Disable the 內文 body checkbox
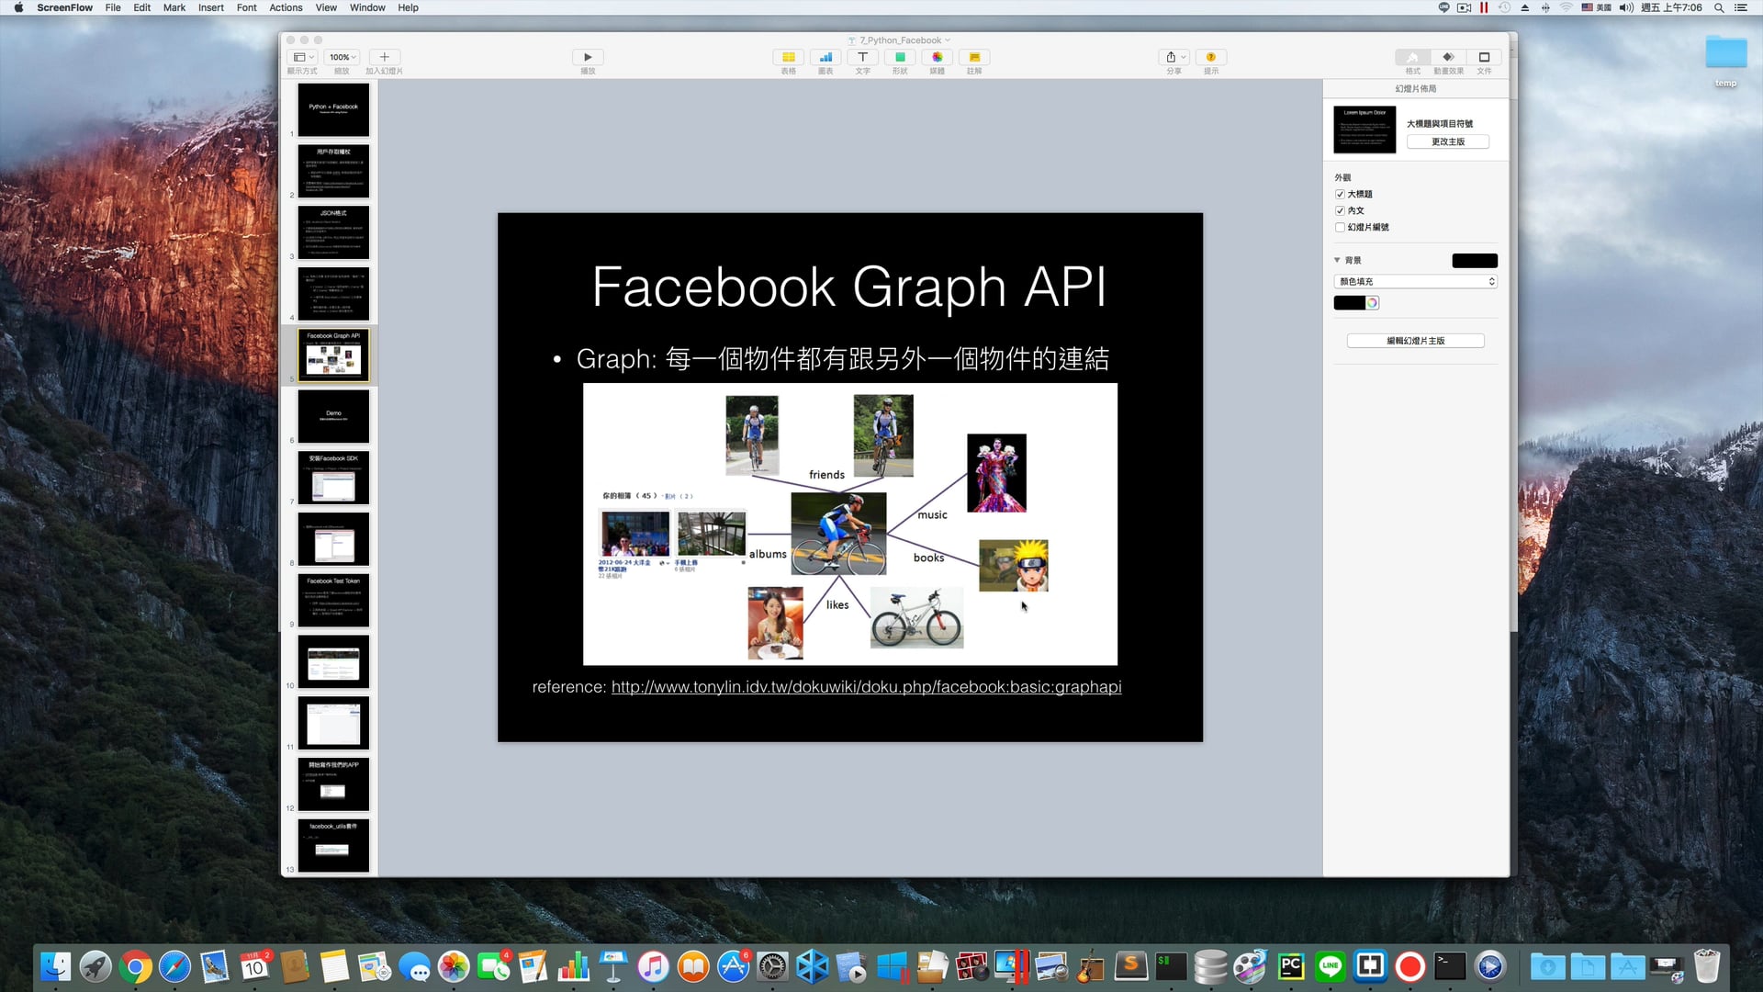 pos(1341,210)
